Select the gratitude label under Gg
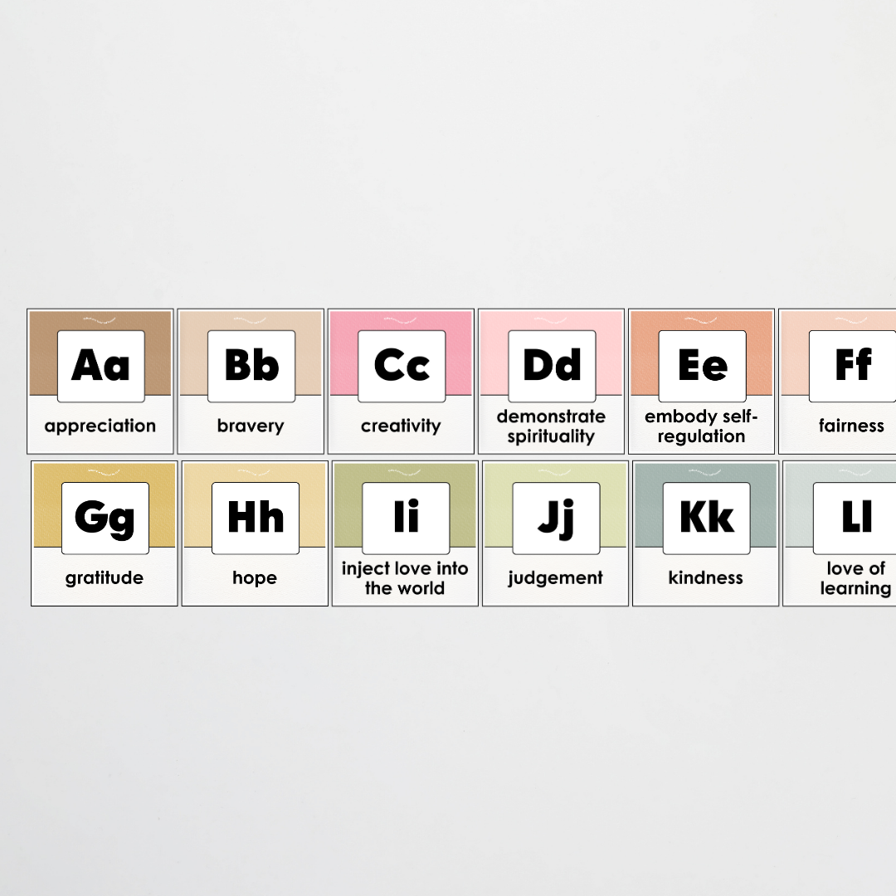The height and width of the screenshot is (896, 896). (104, 578)
